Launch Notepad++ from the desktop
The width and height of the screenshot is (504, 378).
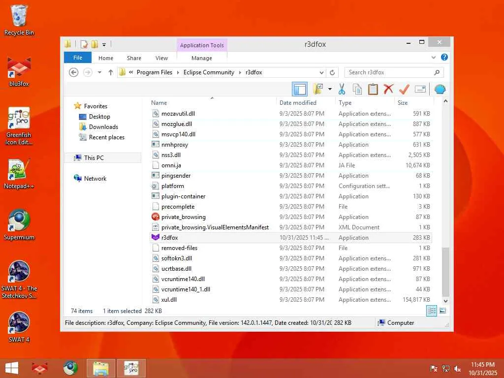19,174
